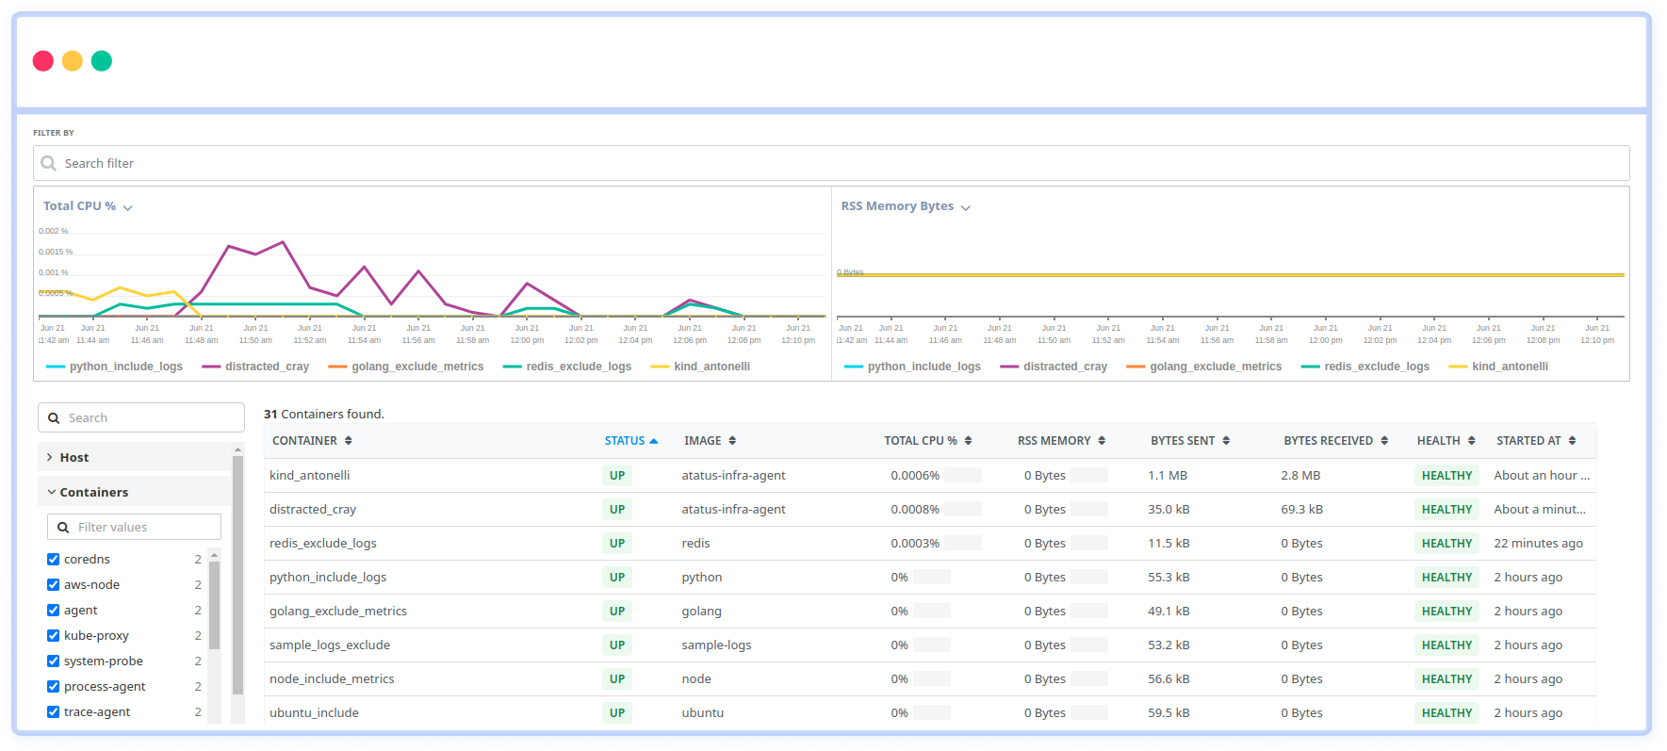
Task: Sort by TOTAL CPU % using sort icon
Action: tap(968, 441)
